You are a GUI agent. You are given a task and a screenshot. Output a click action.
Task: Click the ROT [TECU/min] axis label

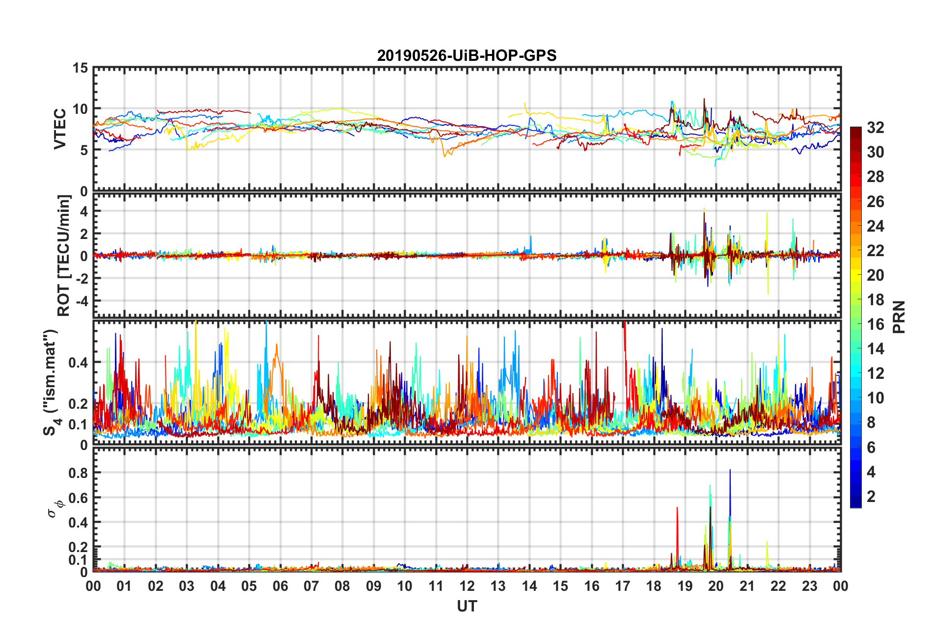[63, 256]
